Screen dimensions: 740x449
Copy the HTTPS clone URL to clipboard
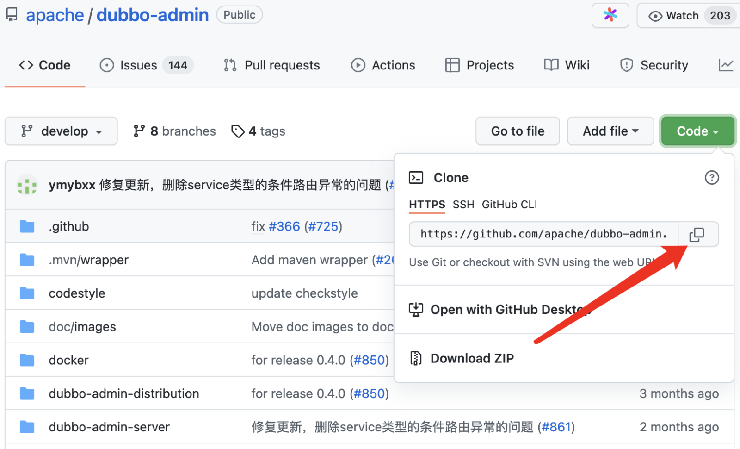(x=697, y=234)
